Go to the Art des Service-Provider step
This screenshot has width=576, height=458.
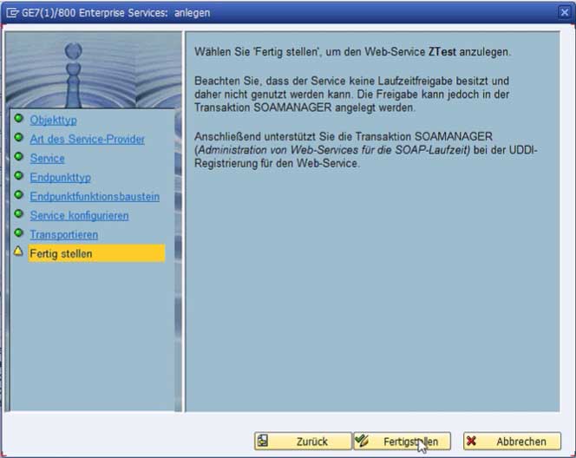pos(87,139)
